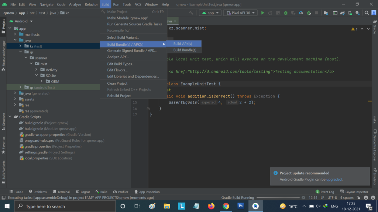Click the Apply Changes and Restart Activity icon
Screen dimensions: 378x212
(x=270, y=13)
